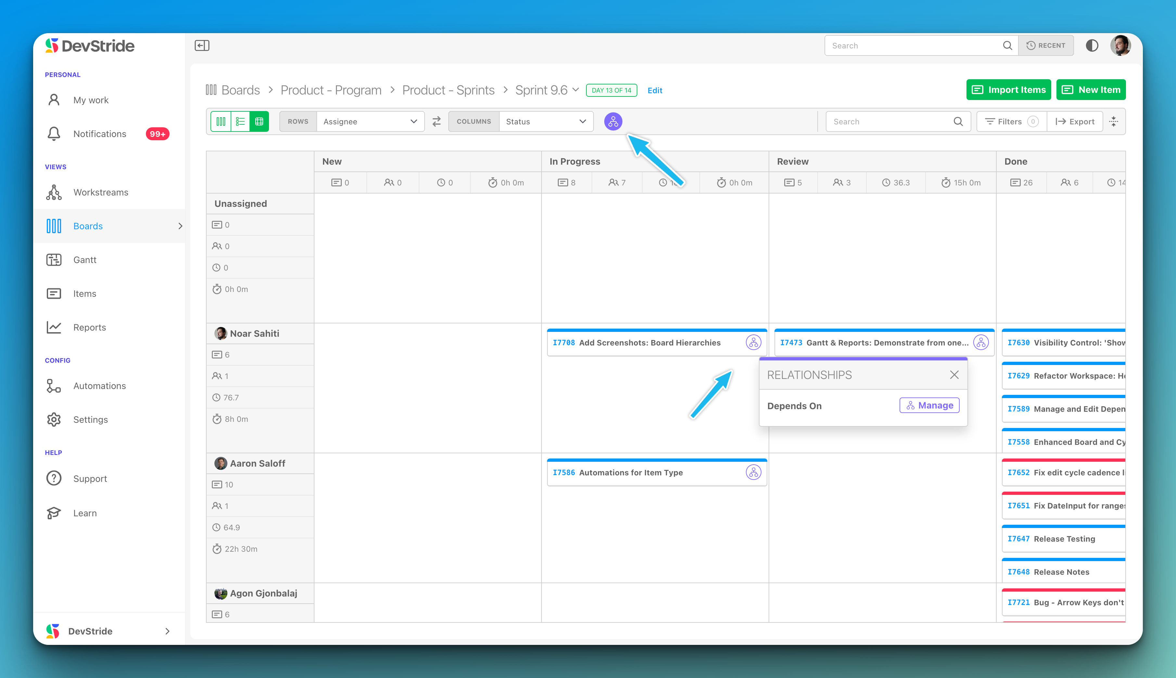Image resolution: width=1176 pixels, height=678 pixels.
Task: Click the group avatar/team icon in toolbar
Action: (613, 121)
